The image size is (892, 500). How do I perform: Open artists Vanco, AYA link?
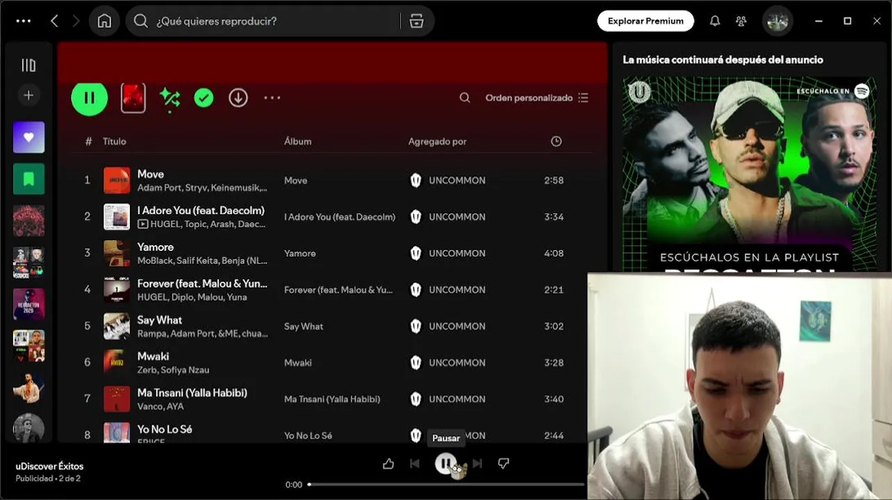coord(160,406)
